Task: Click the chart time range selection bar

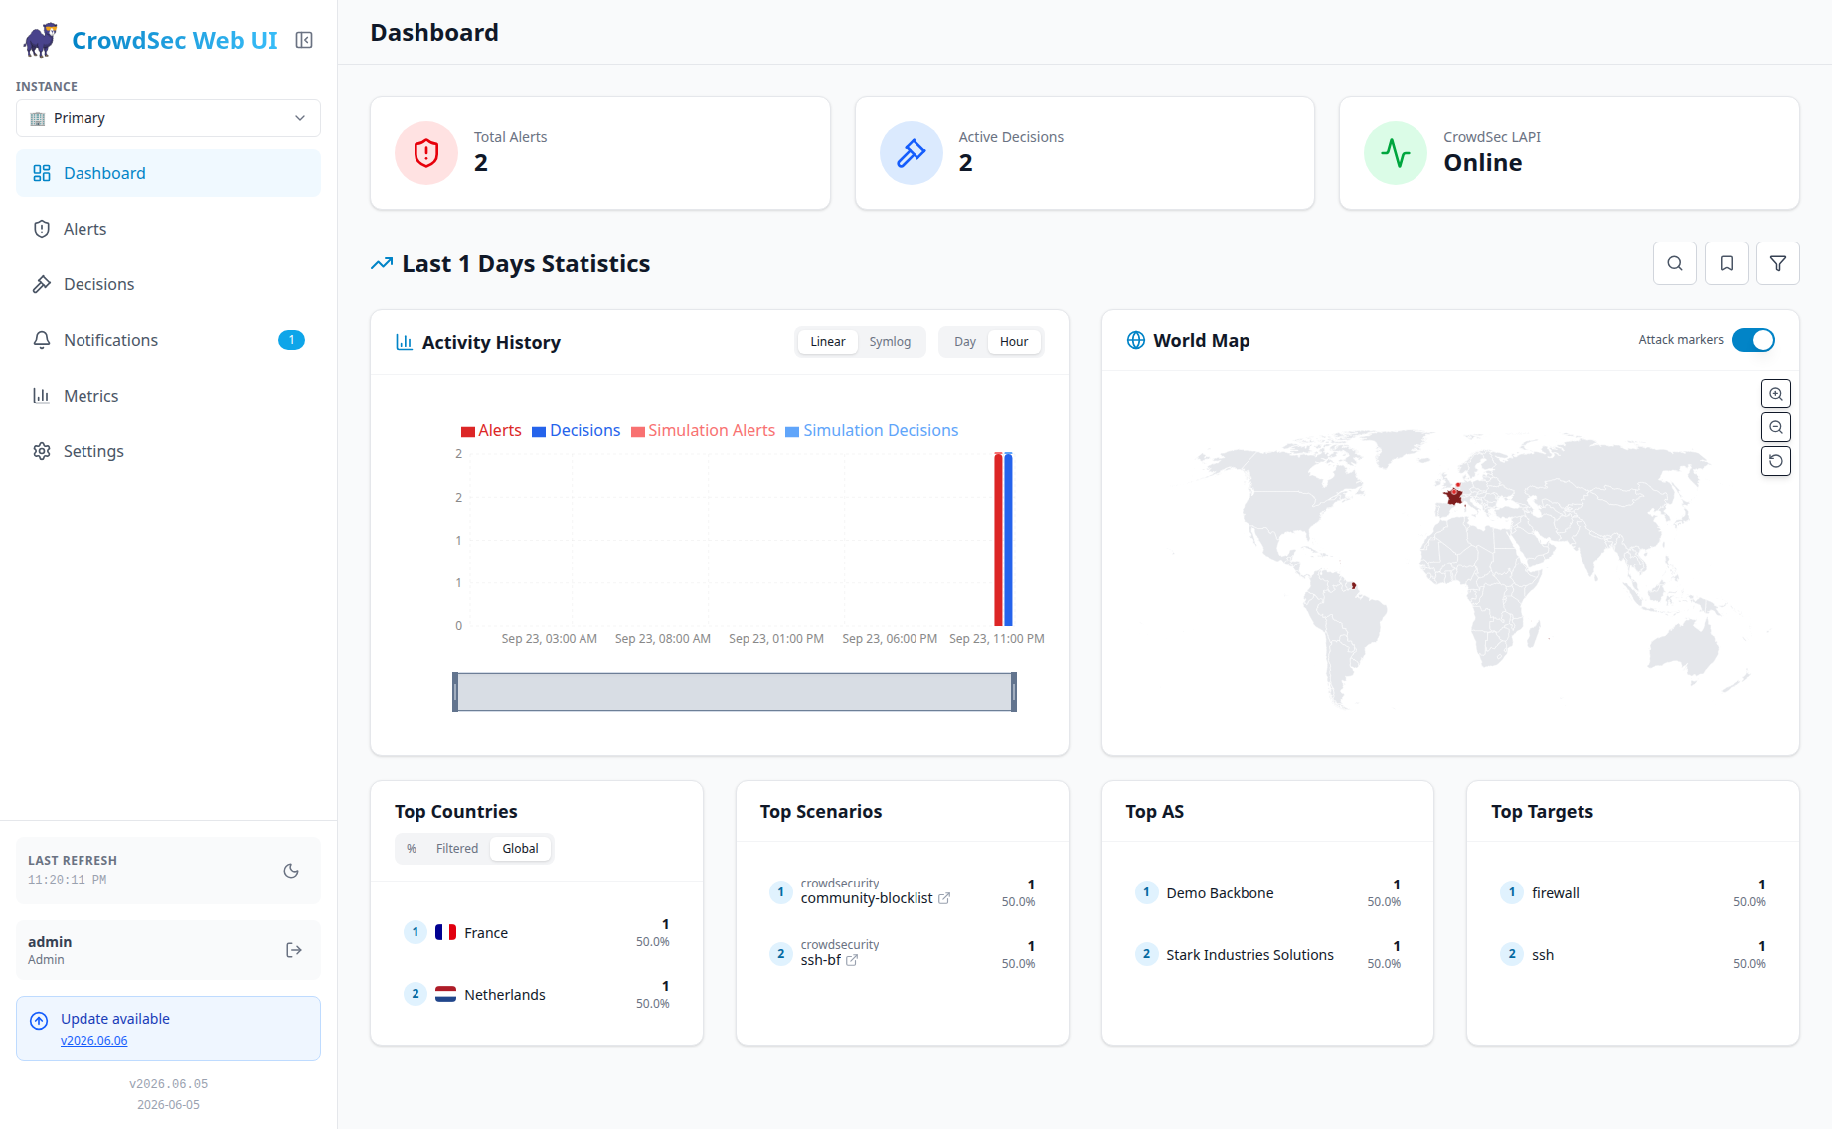Action: pos(735,692)
